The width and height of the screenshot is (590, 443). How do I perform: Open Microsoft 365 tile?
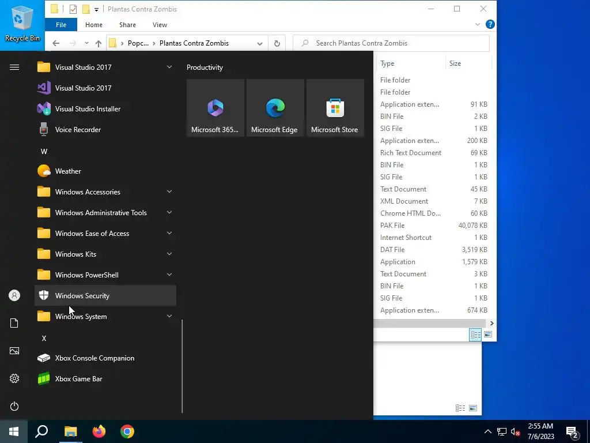pyautogui.click(x=215, y=108)
